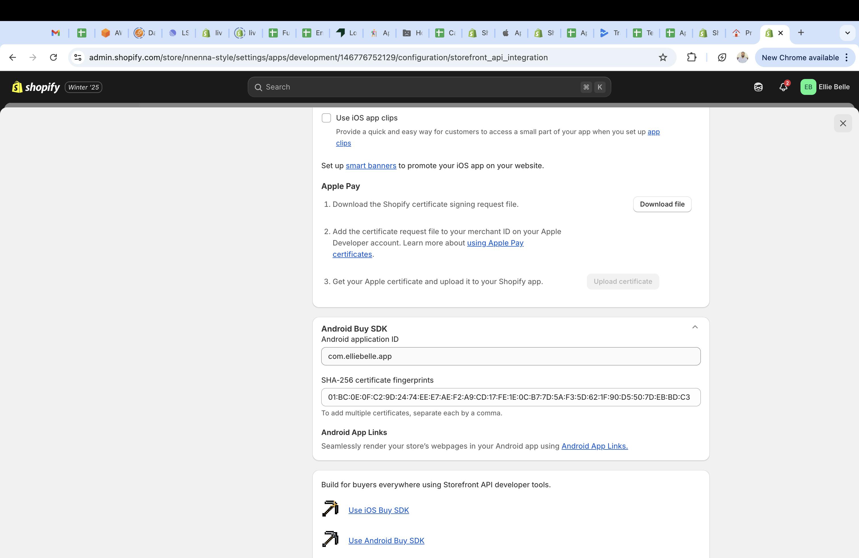Bookmark this page with the star icon
Screen dimensions: 859x558
click(663, 57)
